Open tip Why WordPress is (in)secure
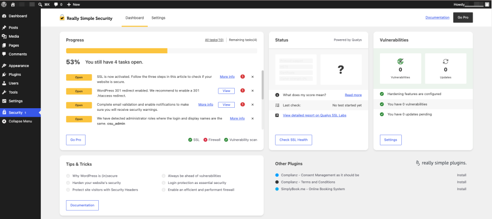This screenshot has height=219, width=492. (x=95, y=176)
